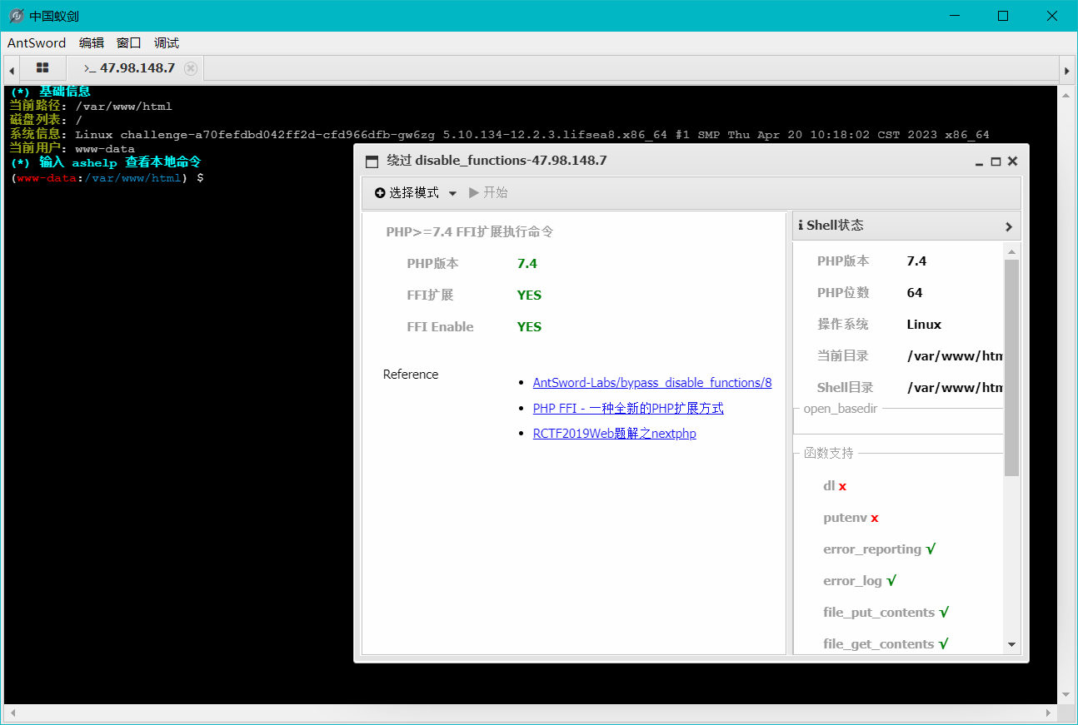The height and width of the screenshot is (725, 1078).
Task: Close the 47.98.148.7 terminal tab
Action: [x=191, y=68]
